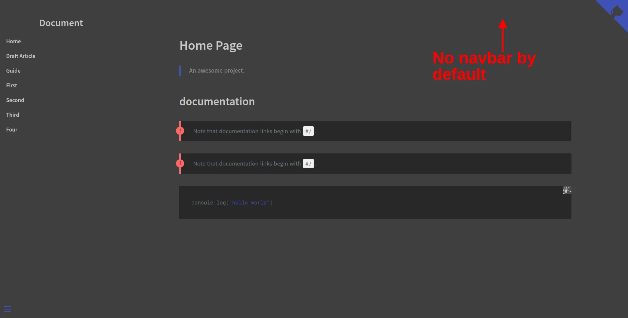Image resolution: width=628 pixels, height=318 pixels.
Task: Click the Document site title
Action: pos(61,23)
